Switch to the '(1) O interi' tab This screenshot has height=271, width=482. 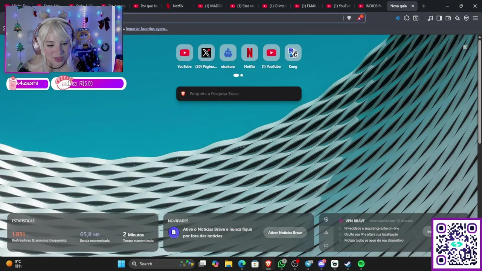(x=276, y=6)
